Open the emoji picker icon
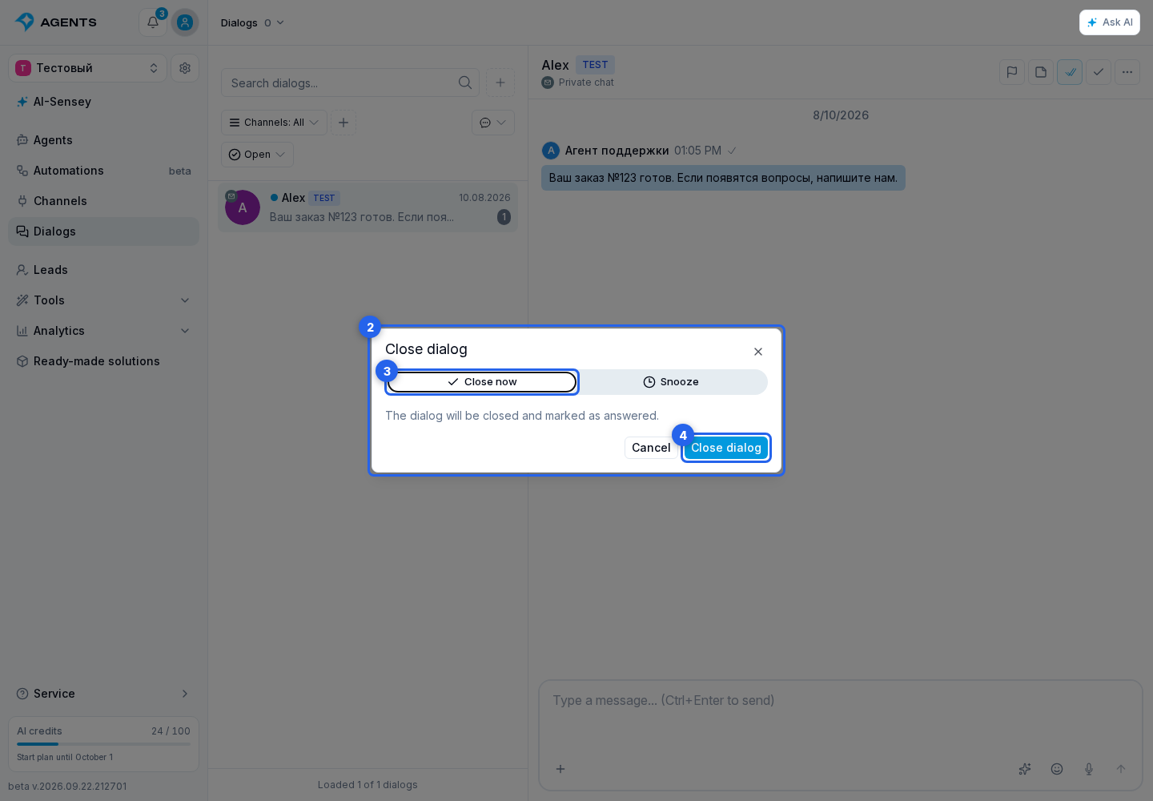 (x=1057, y=769)
